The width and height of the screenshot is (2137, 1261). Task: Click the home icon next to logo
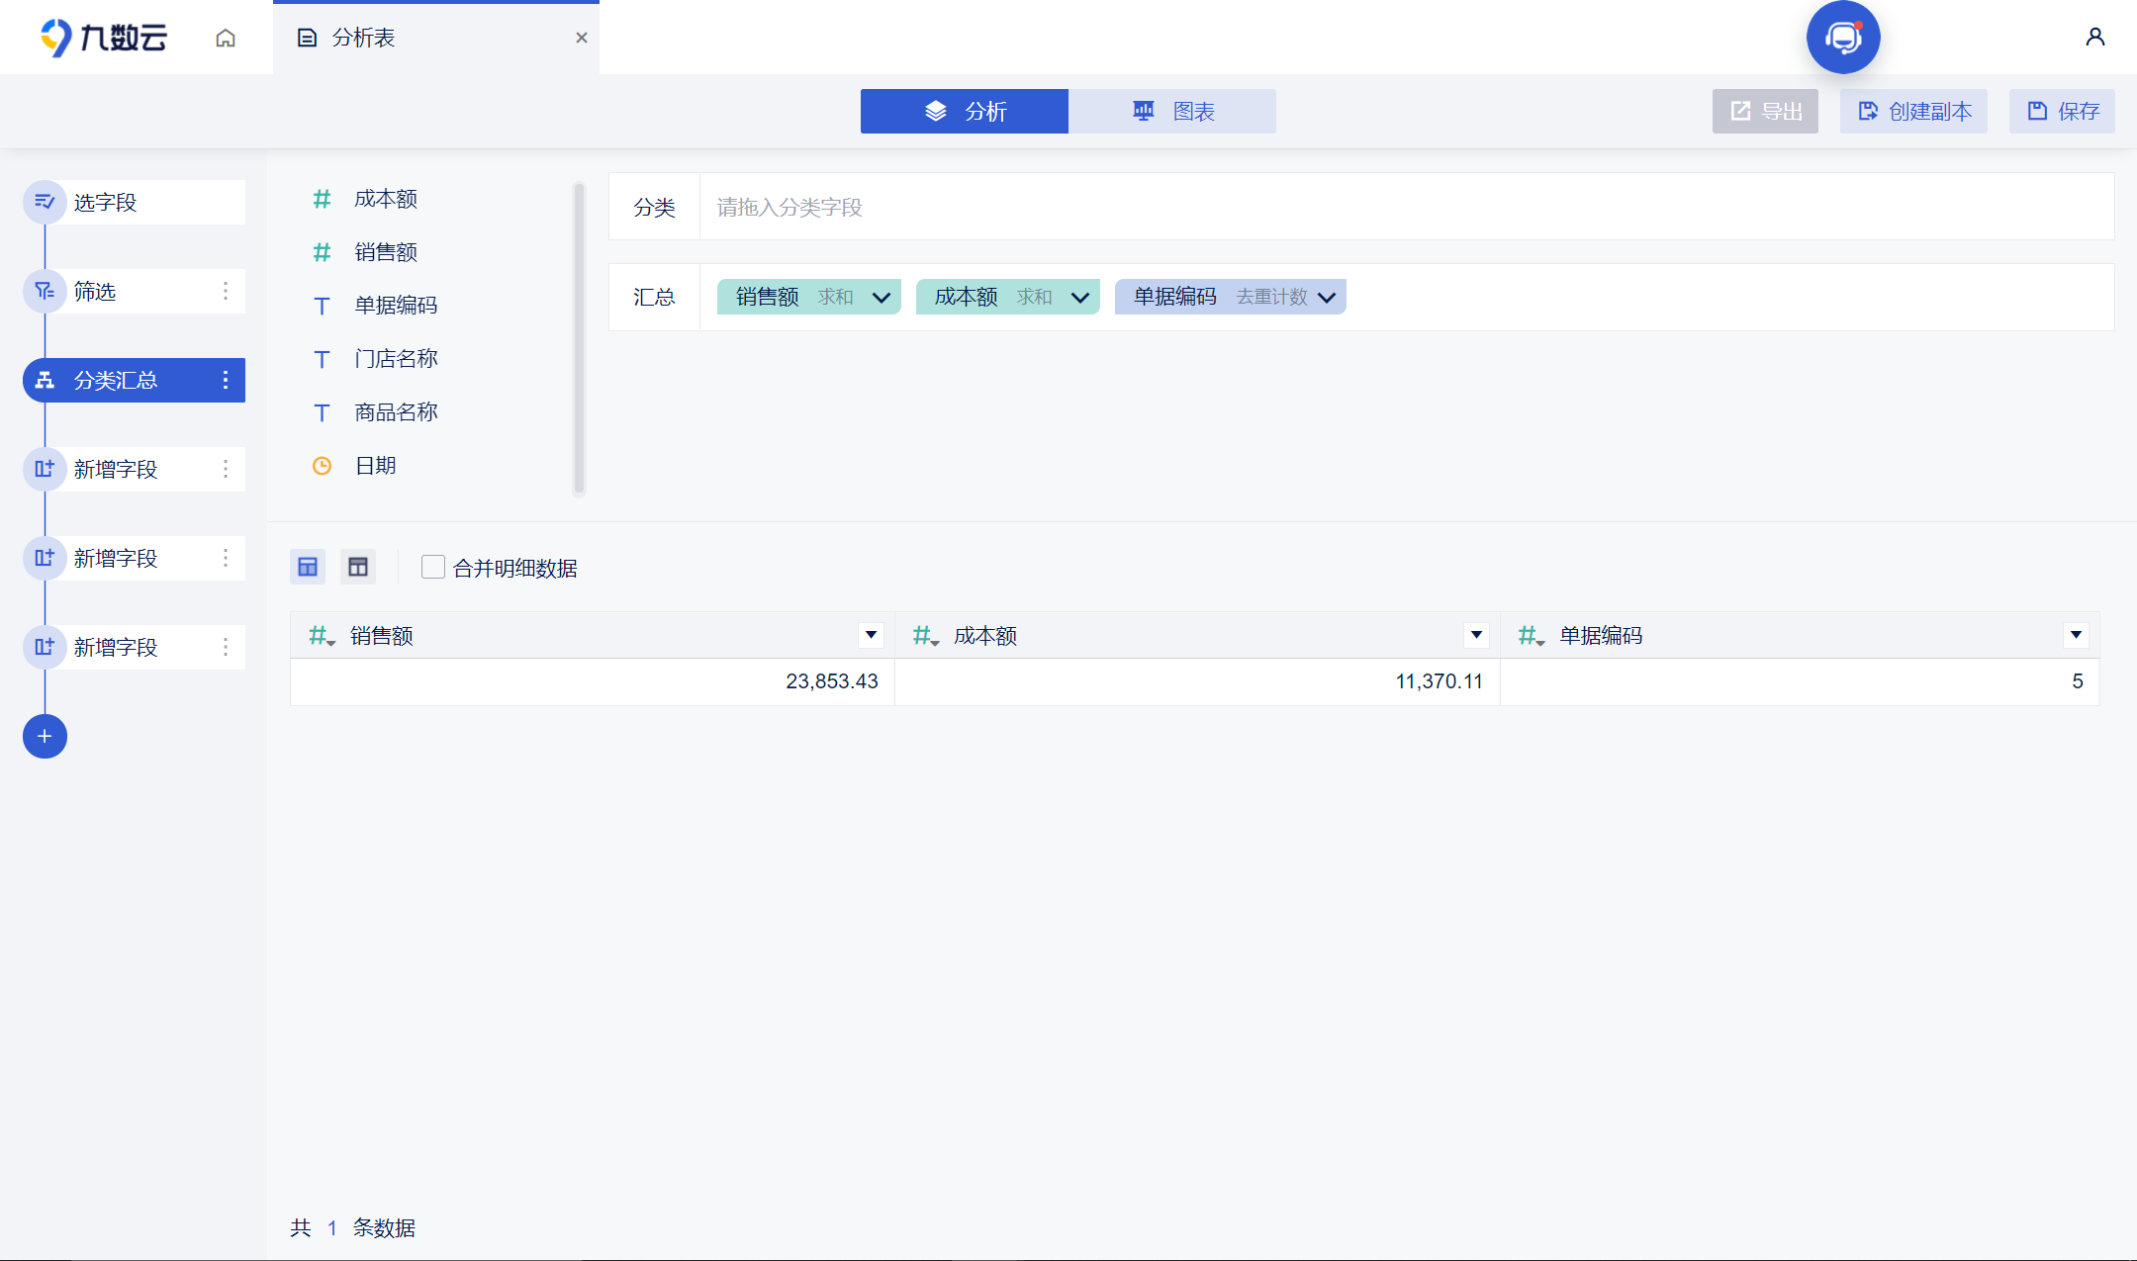[226, 38]
